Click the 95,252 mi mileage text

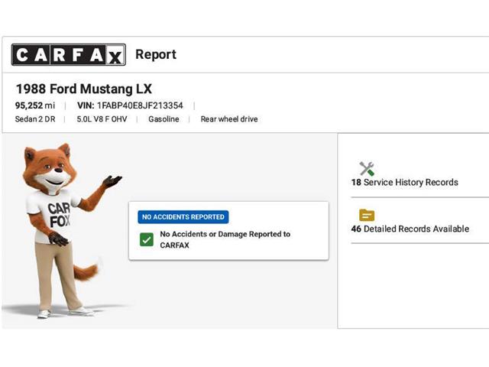[x=35, y=106]
